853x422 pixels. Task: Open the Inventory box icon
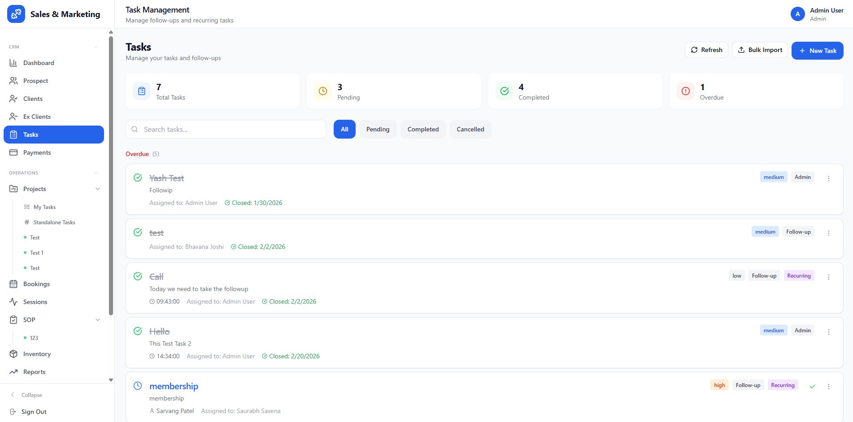click(13, 354)
